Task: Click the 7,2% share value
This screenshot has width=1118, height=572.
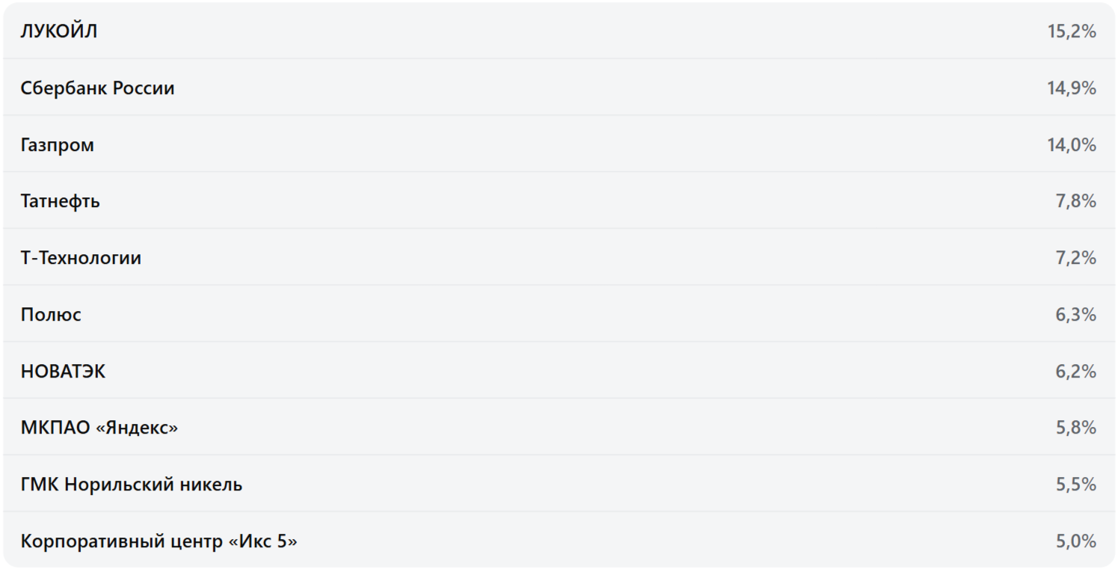Action: [x=1075, y=258]
